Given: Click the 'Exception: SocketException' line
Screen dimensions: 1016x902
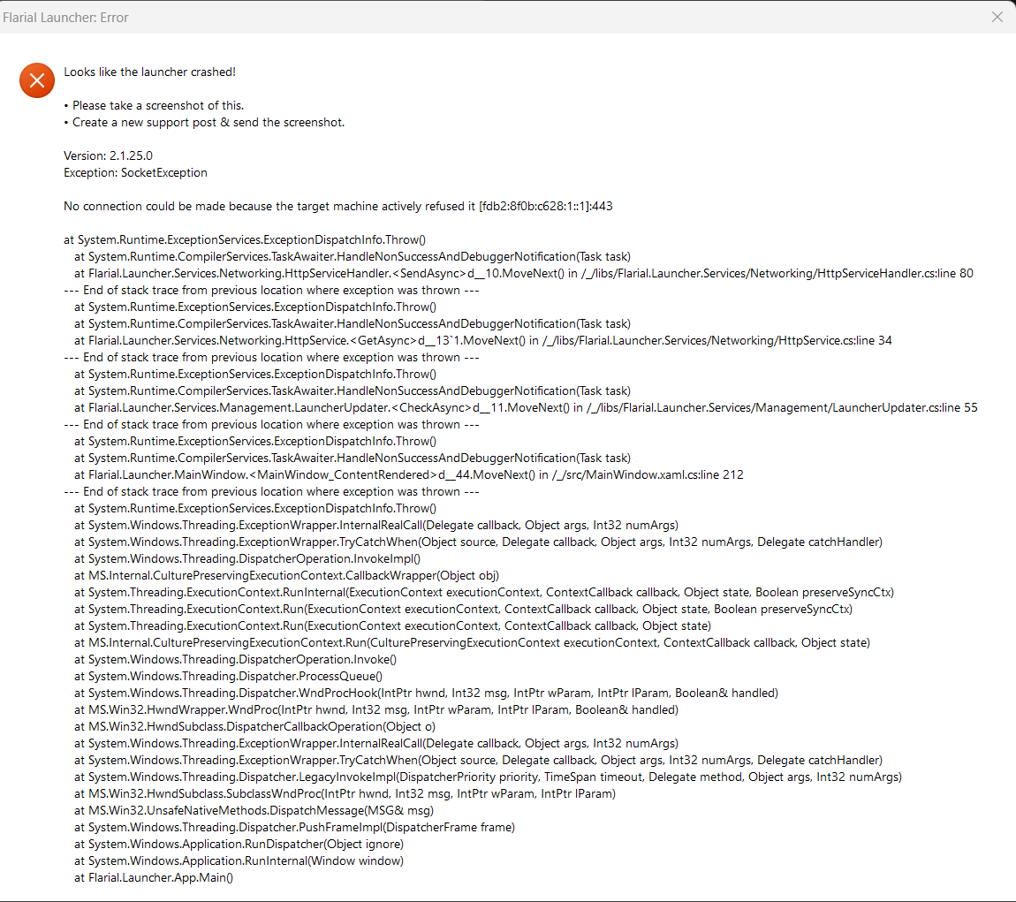Looking at the screenshot, I should coord(135,172).
